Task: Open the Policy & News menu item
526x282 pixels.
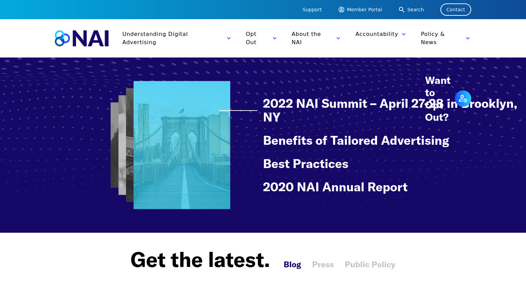Action: (x=433, y=38)
